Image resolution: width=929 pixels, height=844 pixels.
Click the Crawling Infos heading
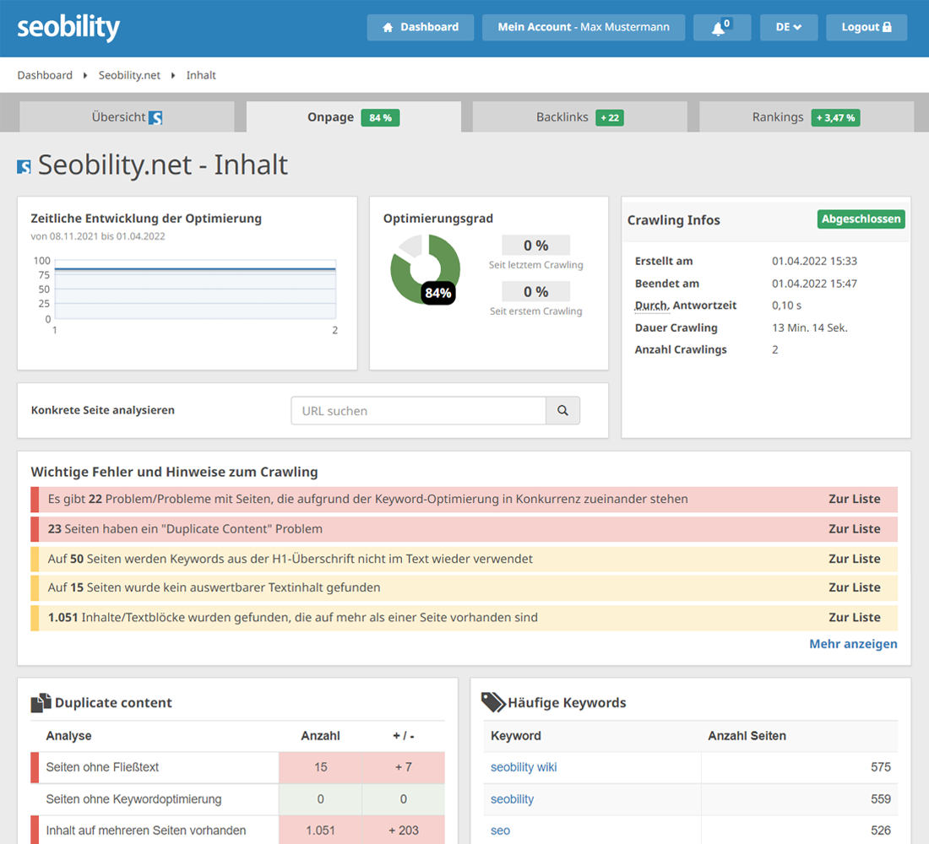point(674,220)
